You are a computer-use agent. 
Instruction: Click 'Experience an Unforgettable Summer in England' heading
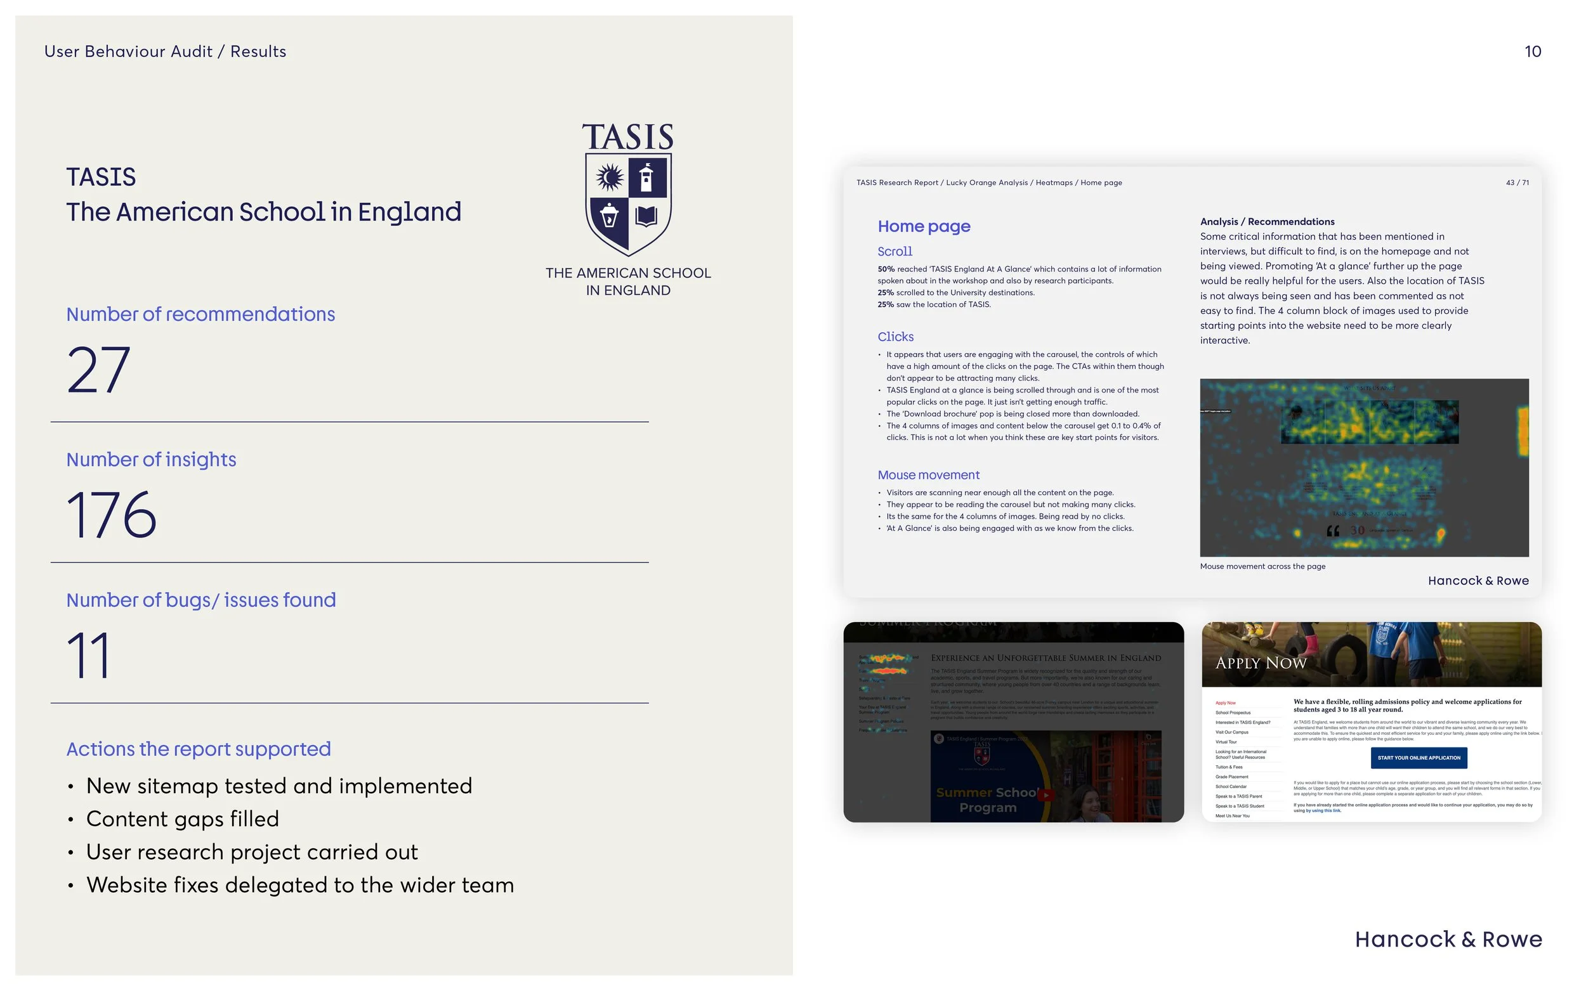pos(1045,658)
